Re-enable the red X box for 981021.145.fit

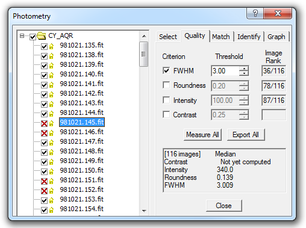(x=44, y=123)
